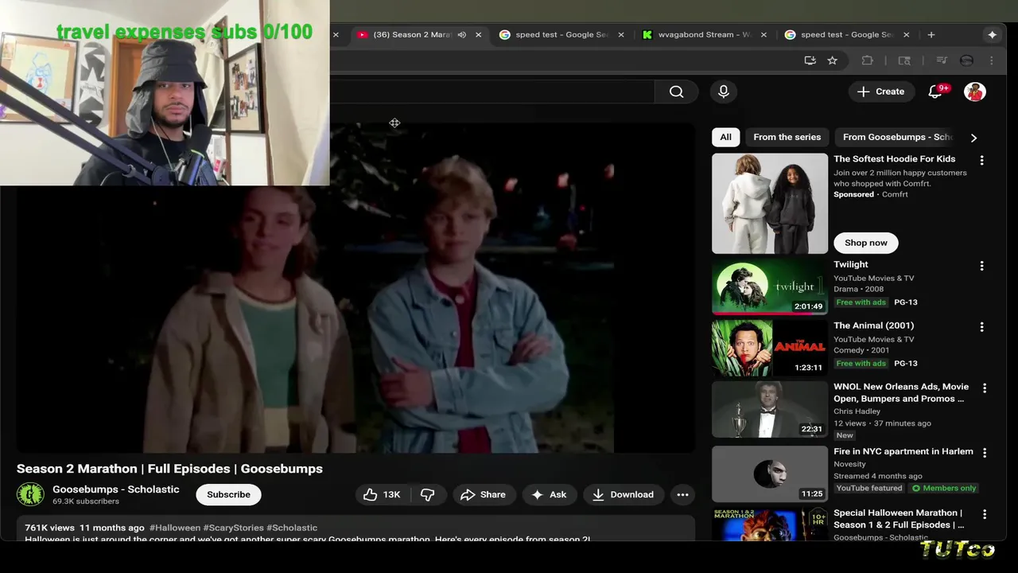The image size is (1018, 573).
Task: Close the Season 2 Marathon tab
Action: 478,35
